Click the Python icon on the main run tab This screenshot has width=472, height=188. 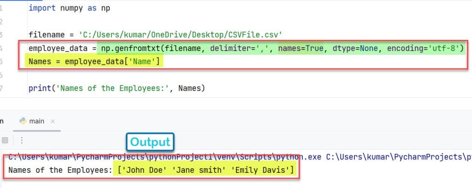pos(23,121)
